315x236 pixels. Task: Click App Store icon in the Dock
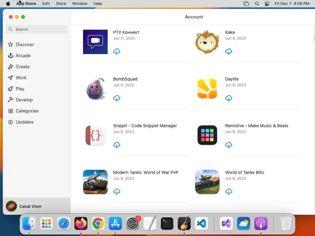pos(115,223)
